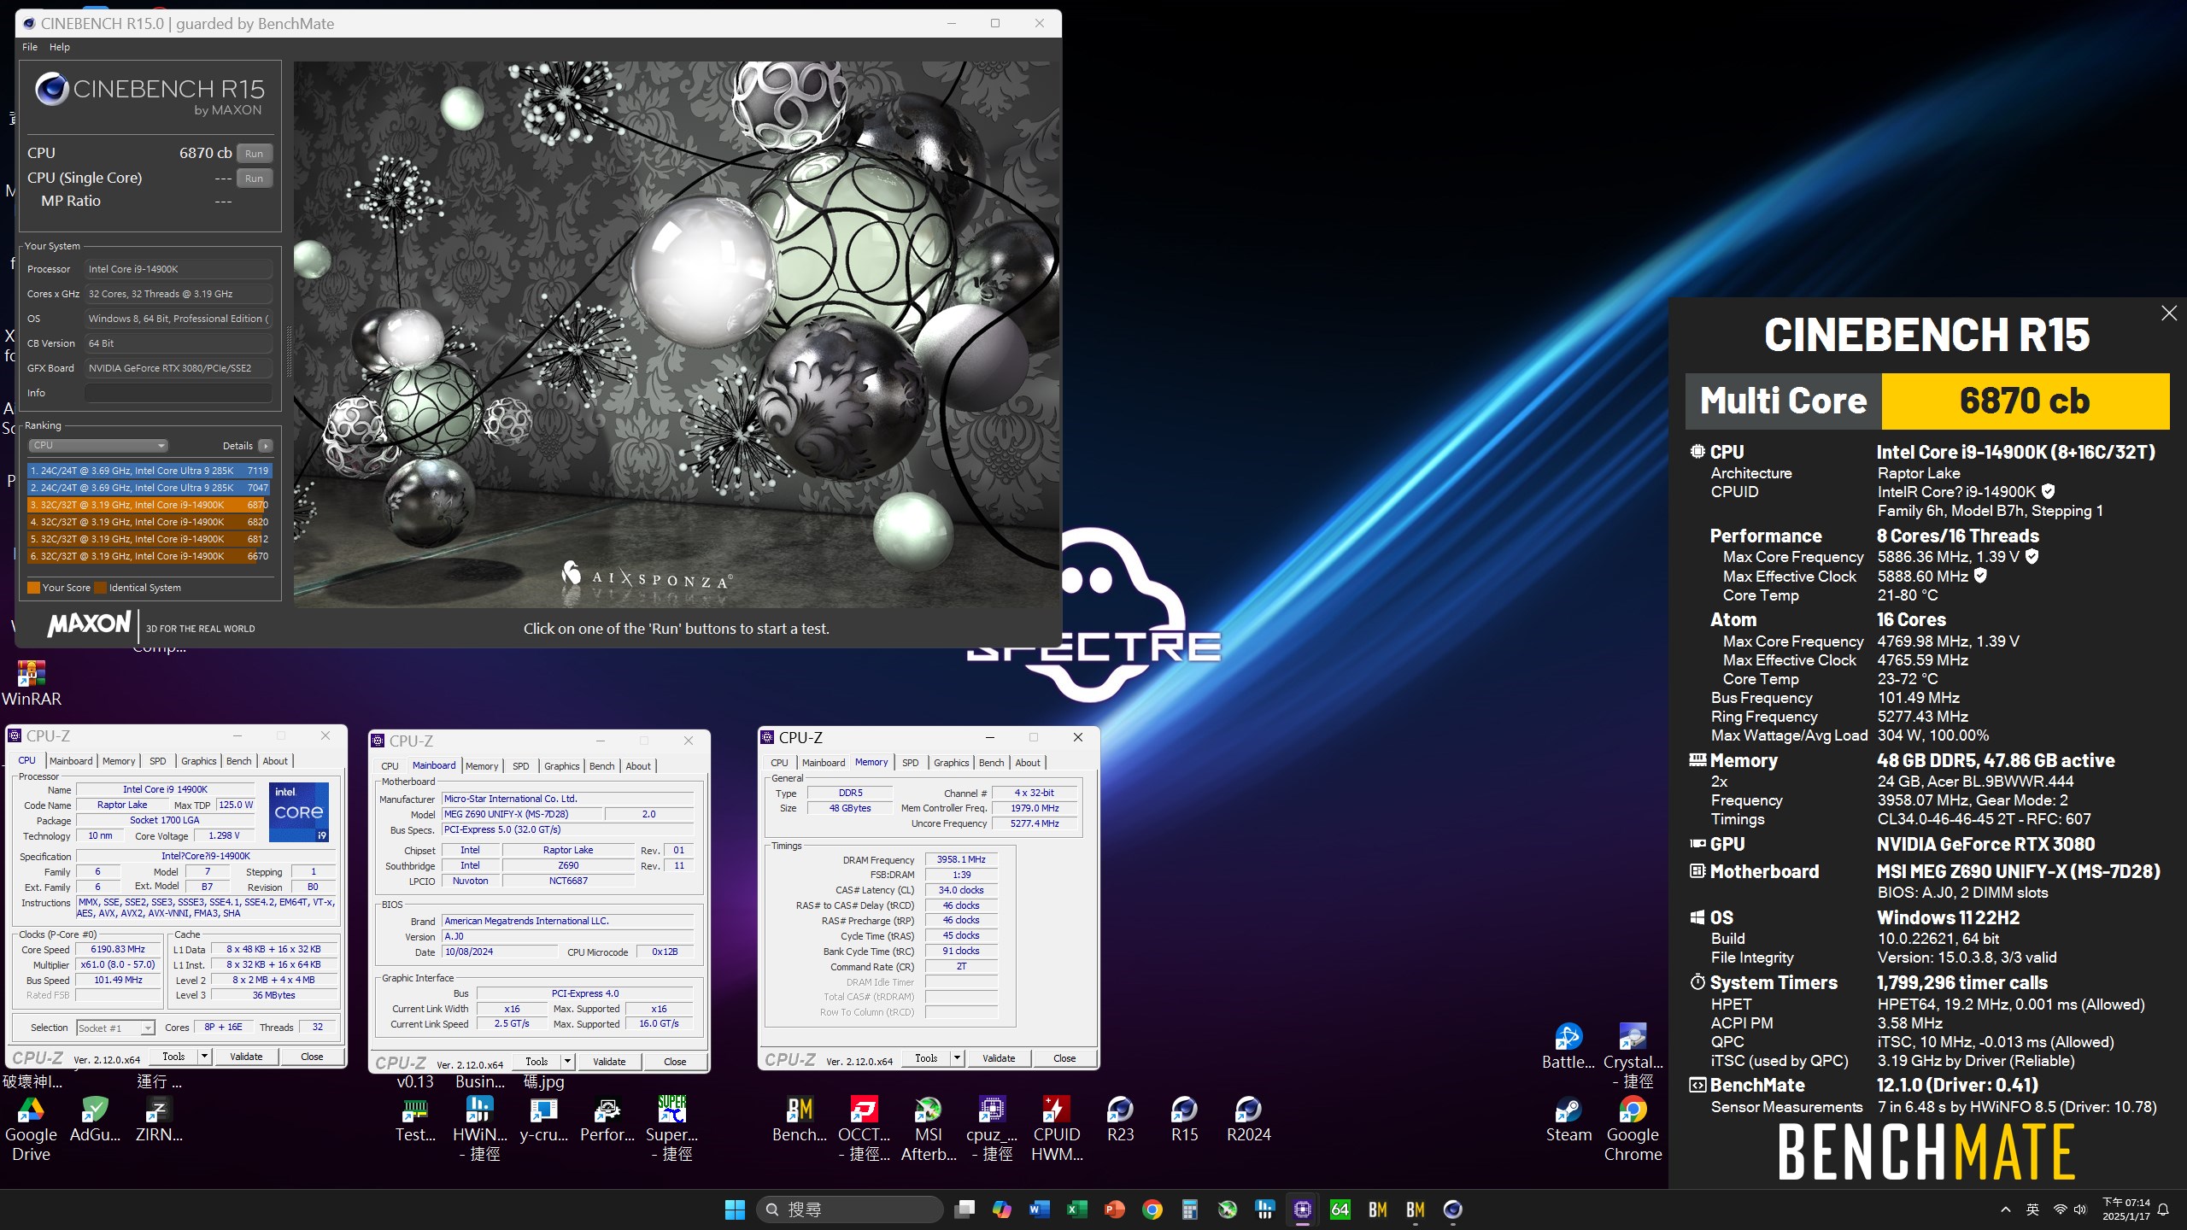Expand ranking Details arrow in Cinebench
This screenshot has width=2187, height=1230.
[x=266, y=445]
